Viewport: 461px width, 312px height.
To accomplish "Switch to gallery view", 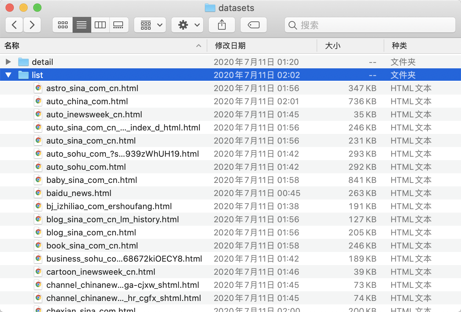I will pyautogui.click(x=119, y=25).
